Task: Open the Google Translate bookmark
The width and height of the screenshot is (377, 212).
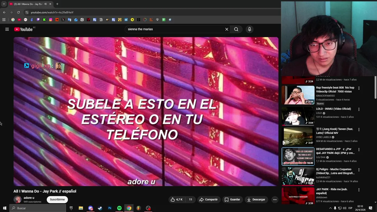Action: point(70,20)
